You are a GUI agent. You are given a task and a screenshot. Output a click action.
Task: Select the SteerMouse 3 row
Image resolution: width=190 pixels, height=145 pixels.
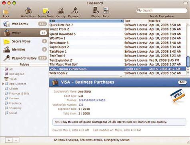118,43
